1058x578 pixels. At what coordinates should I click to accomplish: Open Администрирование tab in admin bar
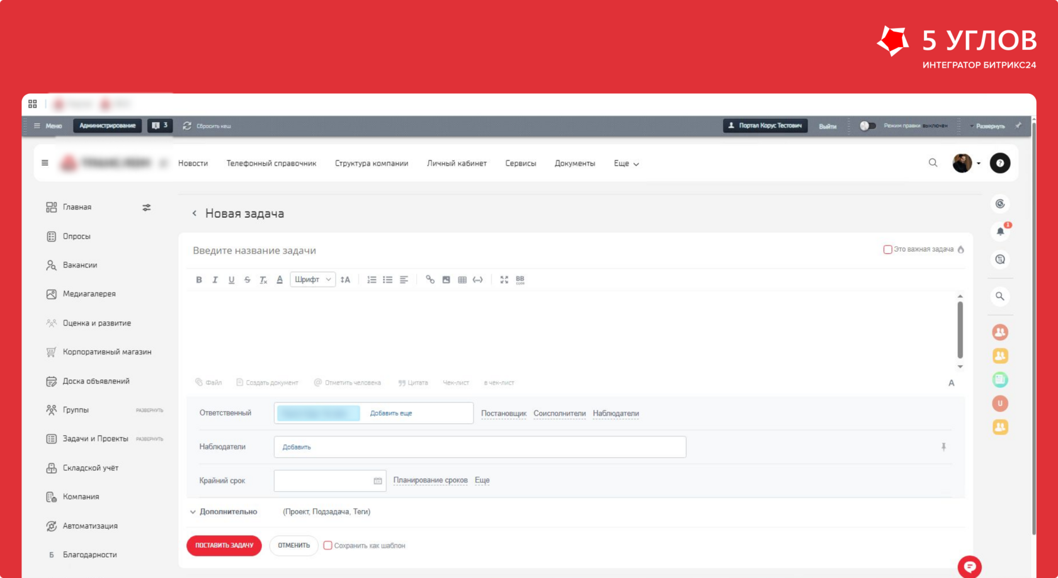[x=107, y=126]
